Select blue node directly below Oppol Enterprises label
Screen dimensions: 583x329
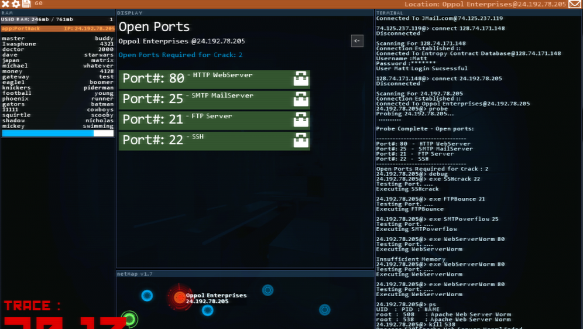(x=207, y=310)
